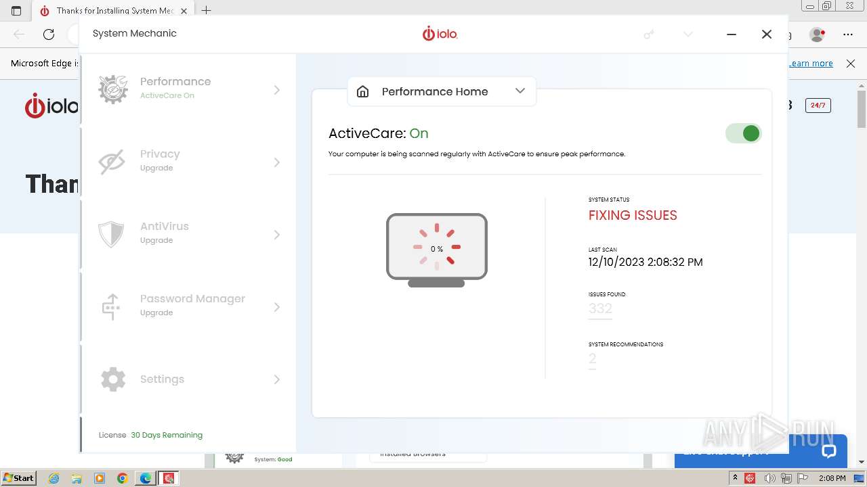Click the home icon in Performance Home
Screen dimensions: 867x487
pyautogui.click(x=363, y=91)
